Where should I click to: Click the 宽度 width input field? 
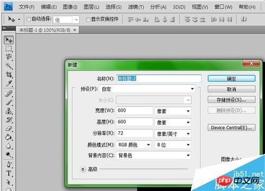(x=135, y=111)
